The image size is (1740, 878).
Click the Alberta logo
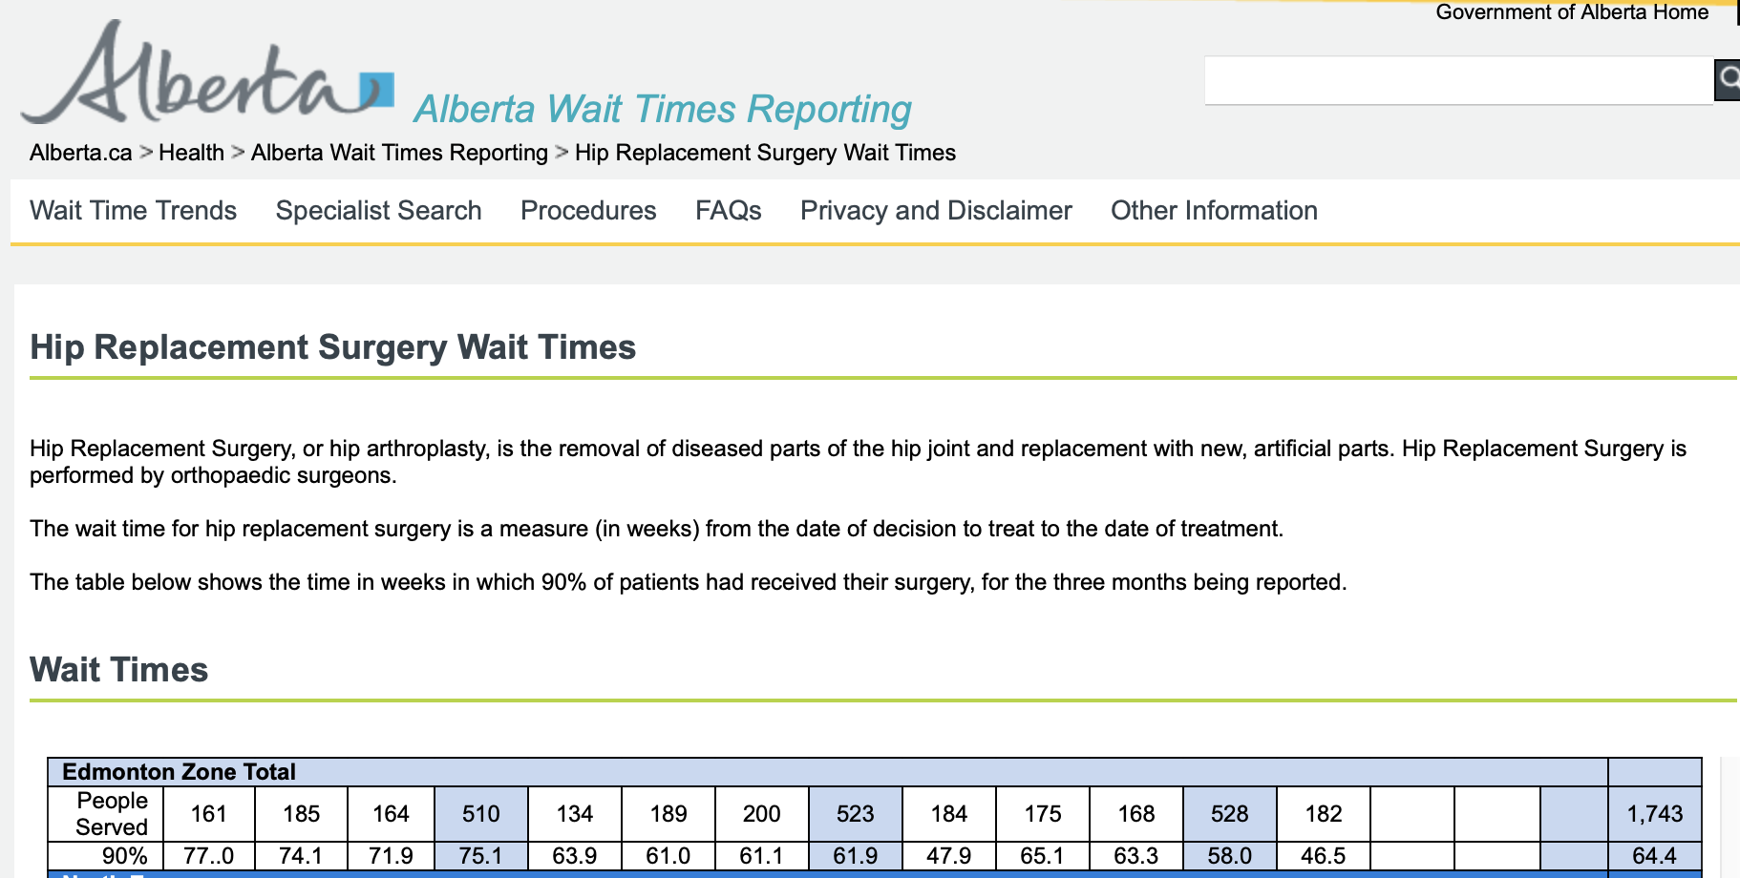[x=207, y=73]
